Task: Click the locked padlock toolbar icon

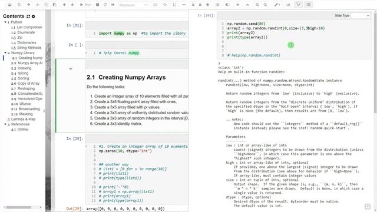Action: coord(200,5)
